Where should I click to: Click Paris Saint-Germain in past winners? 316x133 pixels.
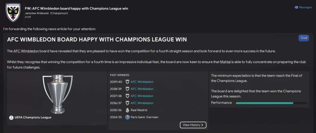(x=145, y=117)
